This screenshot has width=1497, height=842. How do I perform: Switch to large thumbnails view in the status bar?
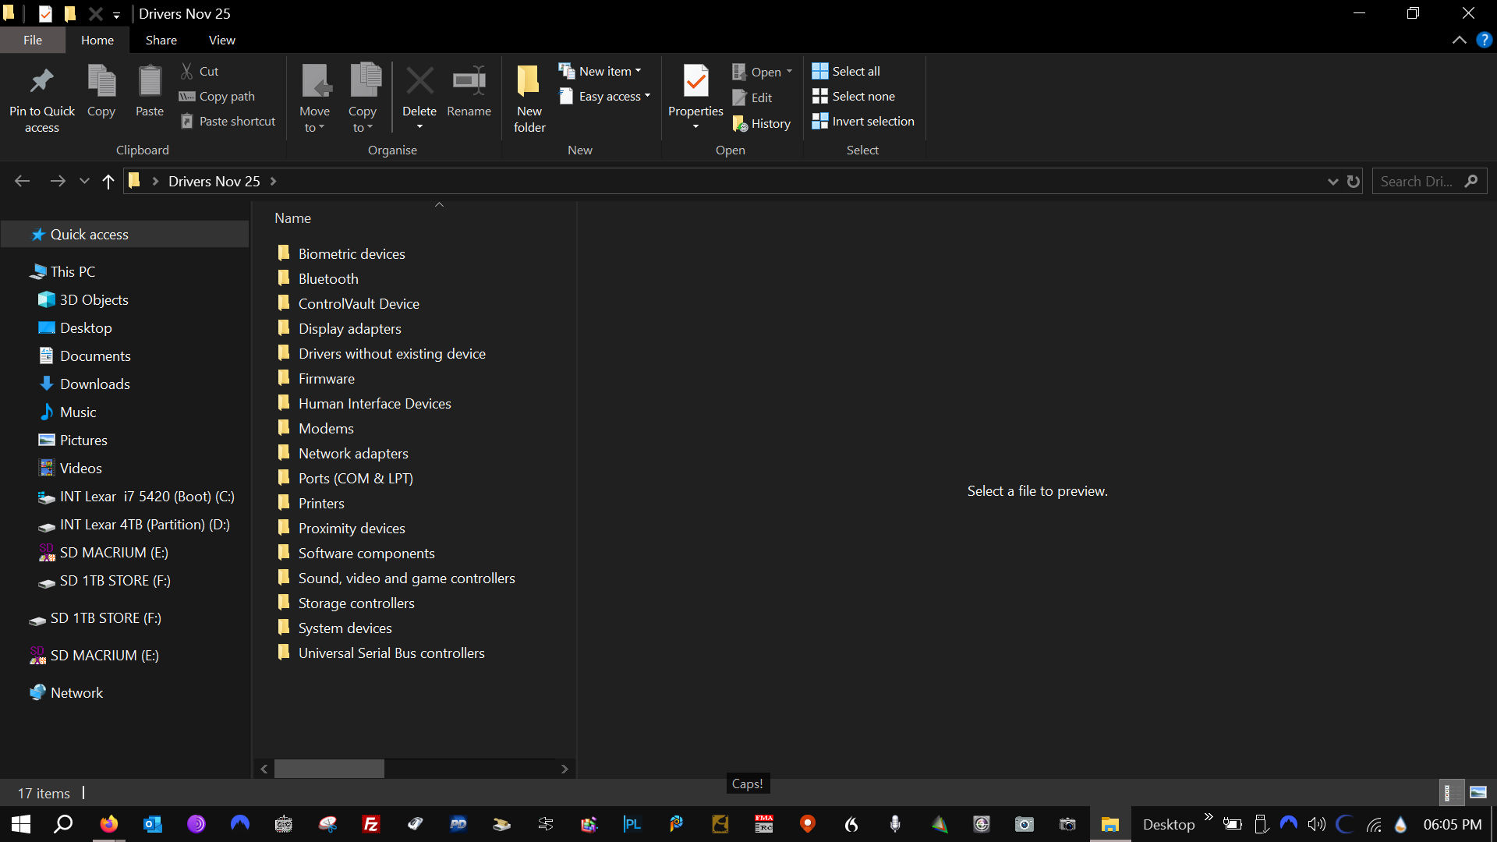coord(1478,793)
